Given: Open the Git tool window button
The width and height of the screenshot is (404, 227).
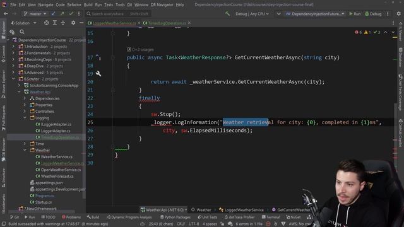Looking at the screenshot, I should (15, 217).
